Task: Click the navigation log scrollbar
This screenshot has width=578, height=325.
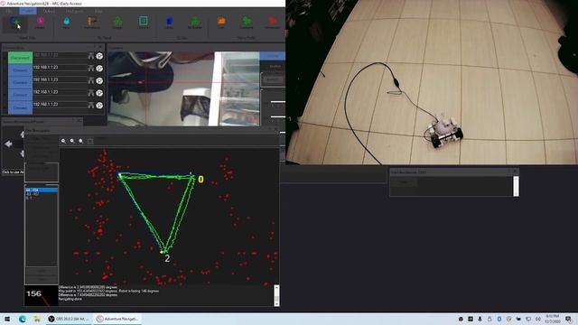Action: (276, 295)
